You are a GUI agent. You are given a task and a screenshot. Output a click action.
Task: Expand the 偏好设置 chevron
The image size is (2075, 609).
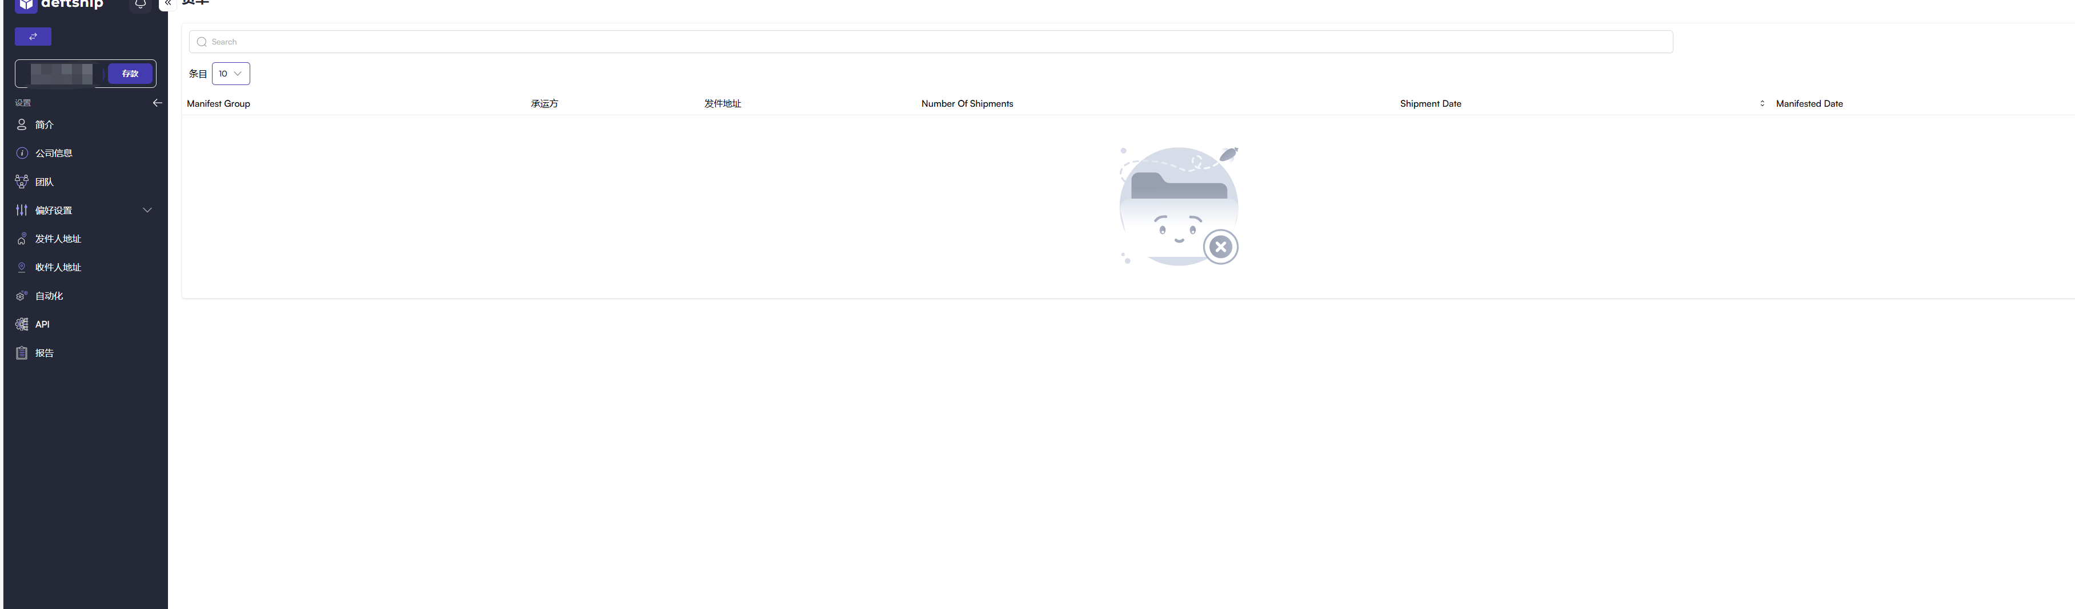(x=147, y=210)
